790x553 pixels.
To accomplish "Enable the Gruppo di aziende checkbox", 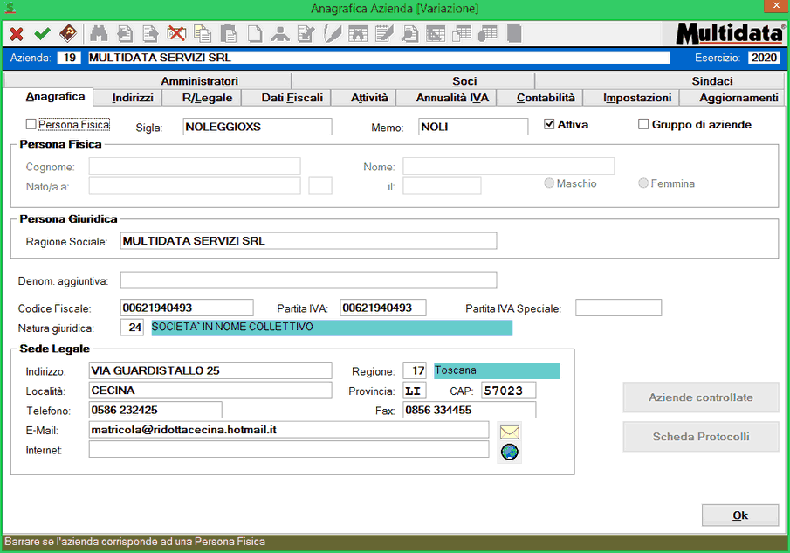I will pos(643,124).
